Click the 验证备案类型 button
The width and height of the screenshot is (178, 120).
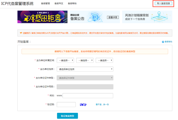[67, 116]
